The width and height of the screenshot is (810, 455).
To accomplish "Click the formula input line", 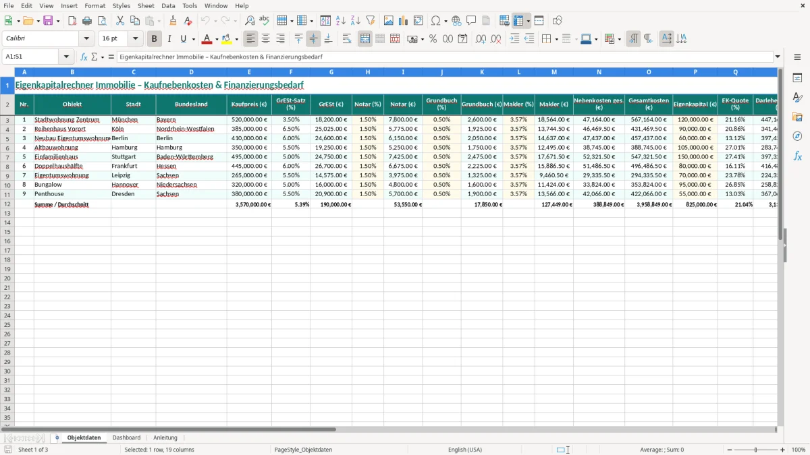I will (x=444, y=57).
